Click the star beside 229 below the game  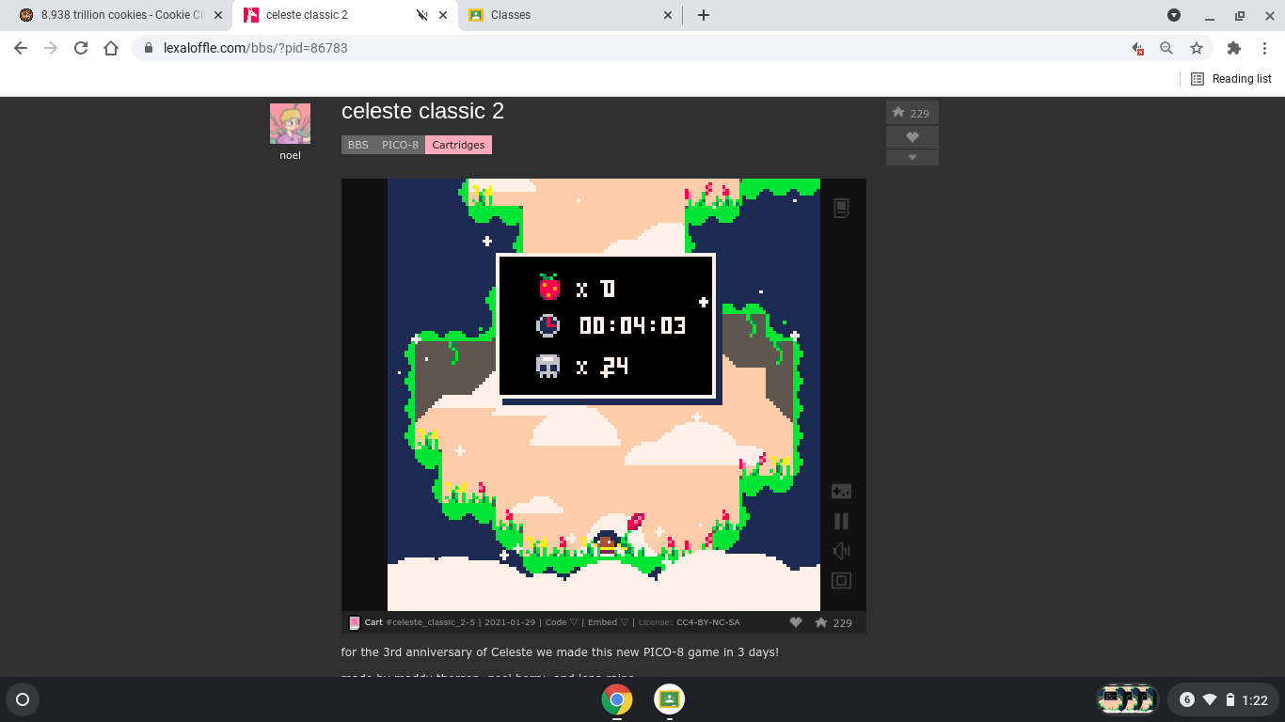click(821, 622)
